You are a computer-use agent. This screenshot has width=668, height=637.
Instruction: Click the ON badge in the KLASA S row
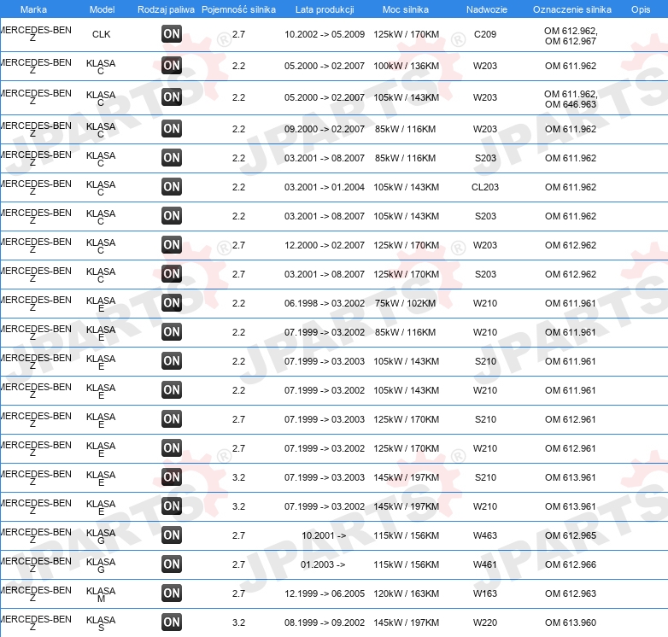[172, 622]
